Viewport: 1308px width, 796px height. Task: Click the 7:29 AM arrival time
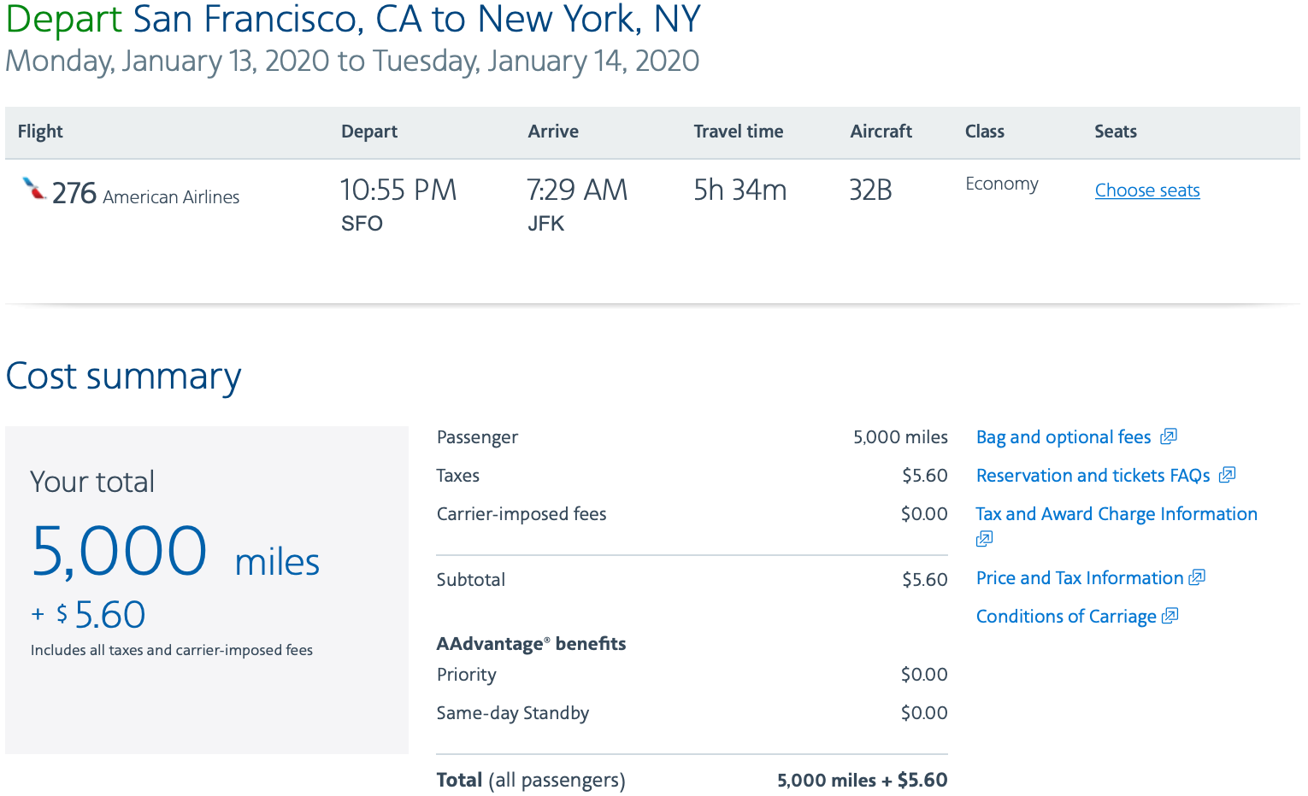point(577,190)
